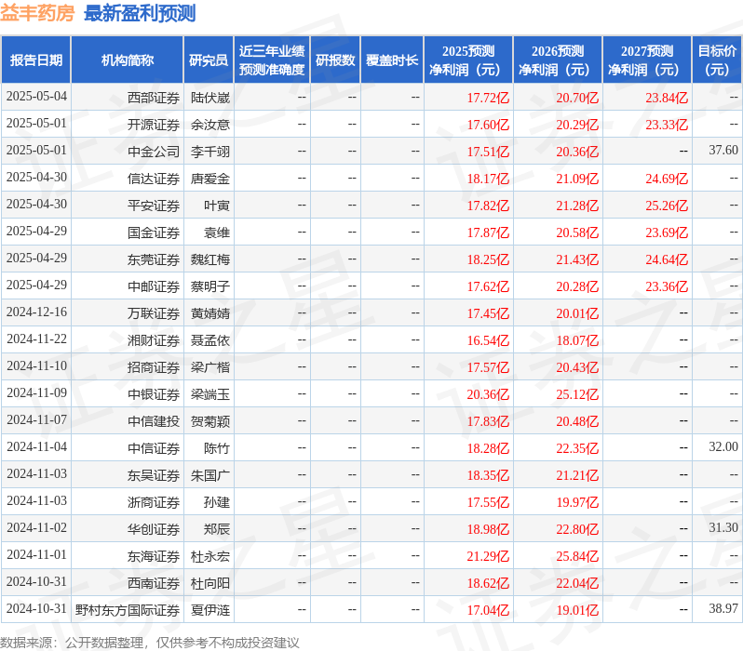Click the 2027预测净利润 column header
The height and width of the screenshot is (651, 743).
(x=647, y=60)
